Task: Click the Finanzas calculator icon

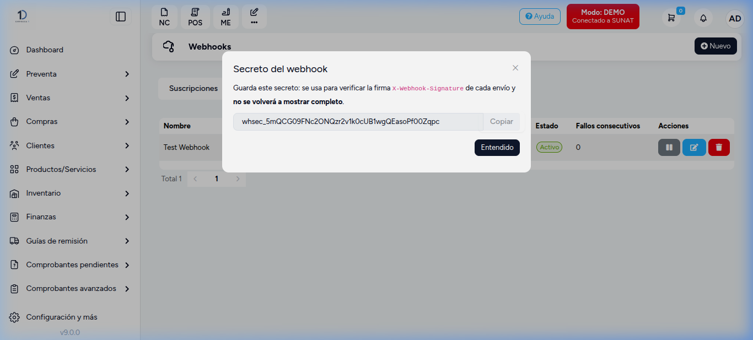Action: pos(15,217)
